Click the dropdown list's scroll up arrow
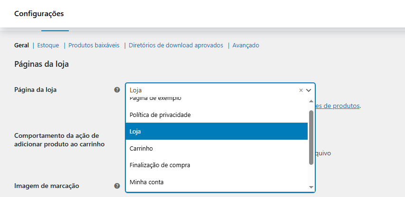 point(311,102)
